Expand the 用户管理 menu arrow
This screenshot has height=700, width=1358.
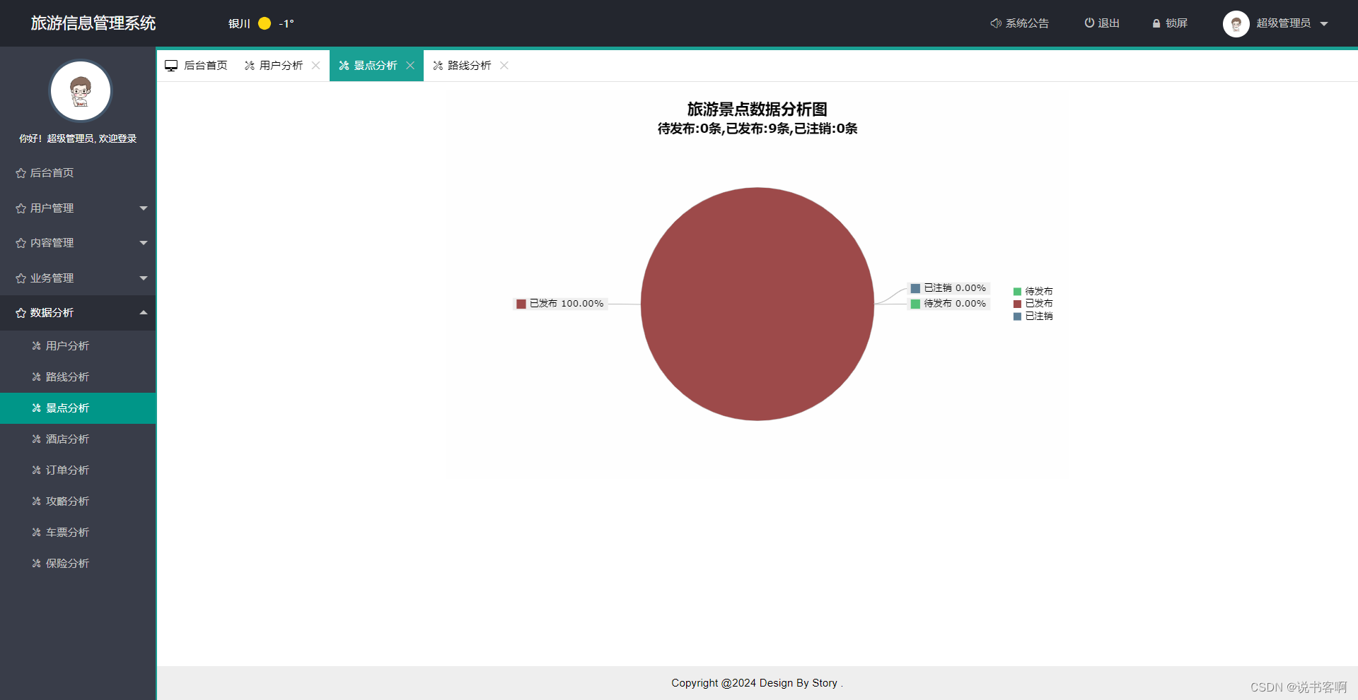[144, 208]
